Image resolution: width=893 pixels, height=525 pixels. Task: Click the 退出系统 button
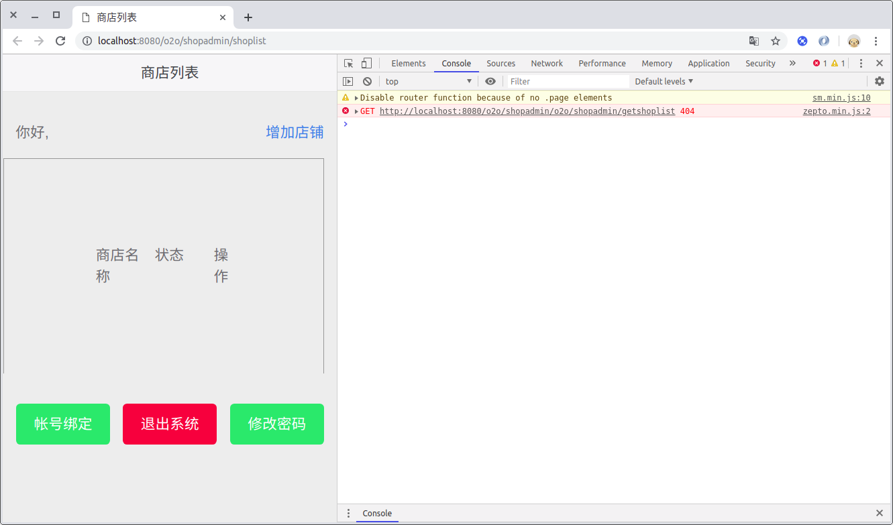click(x=169, y=424)
